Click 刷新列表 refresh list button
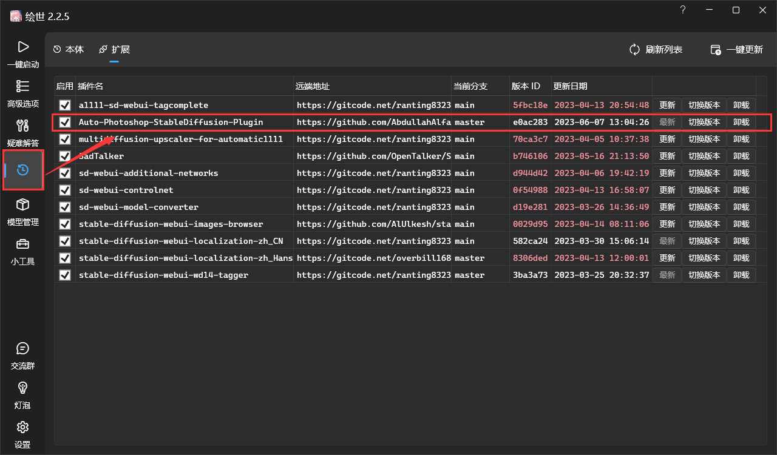This screenshot has height=455, width=777. (656, 50)
